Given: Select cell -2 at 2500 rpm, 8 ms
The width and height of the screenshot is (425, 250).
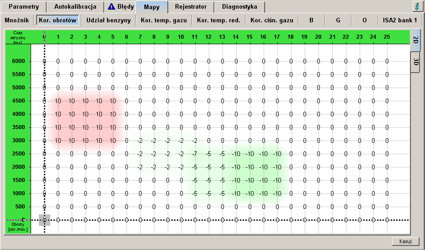Looking at the screenshot, I should tap(154, 154).
